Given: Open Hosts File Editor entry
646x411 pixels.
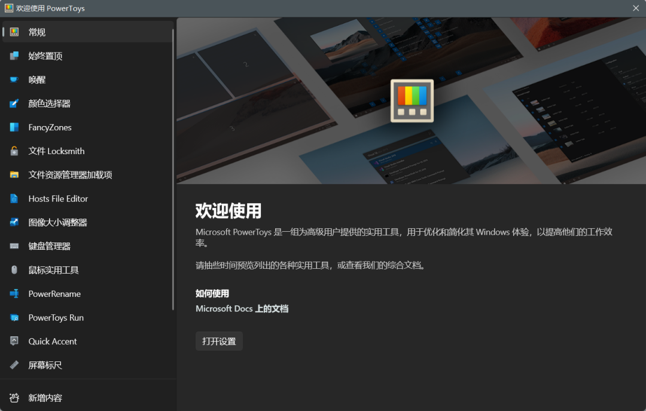Looking at the screenshot, I should coord(88,199).
